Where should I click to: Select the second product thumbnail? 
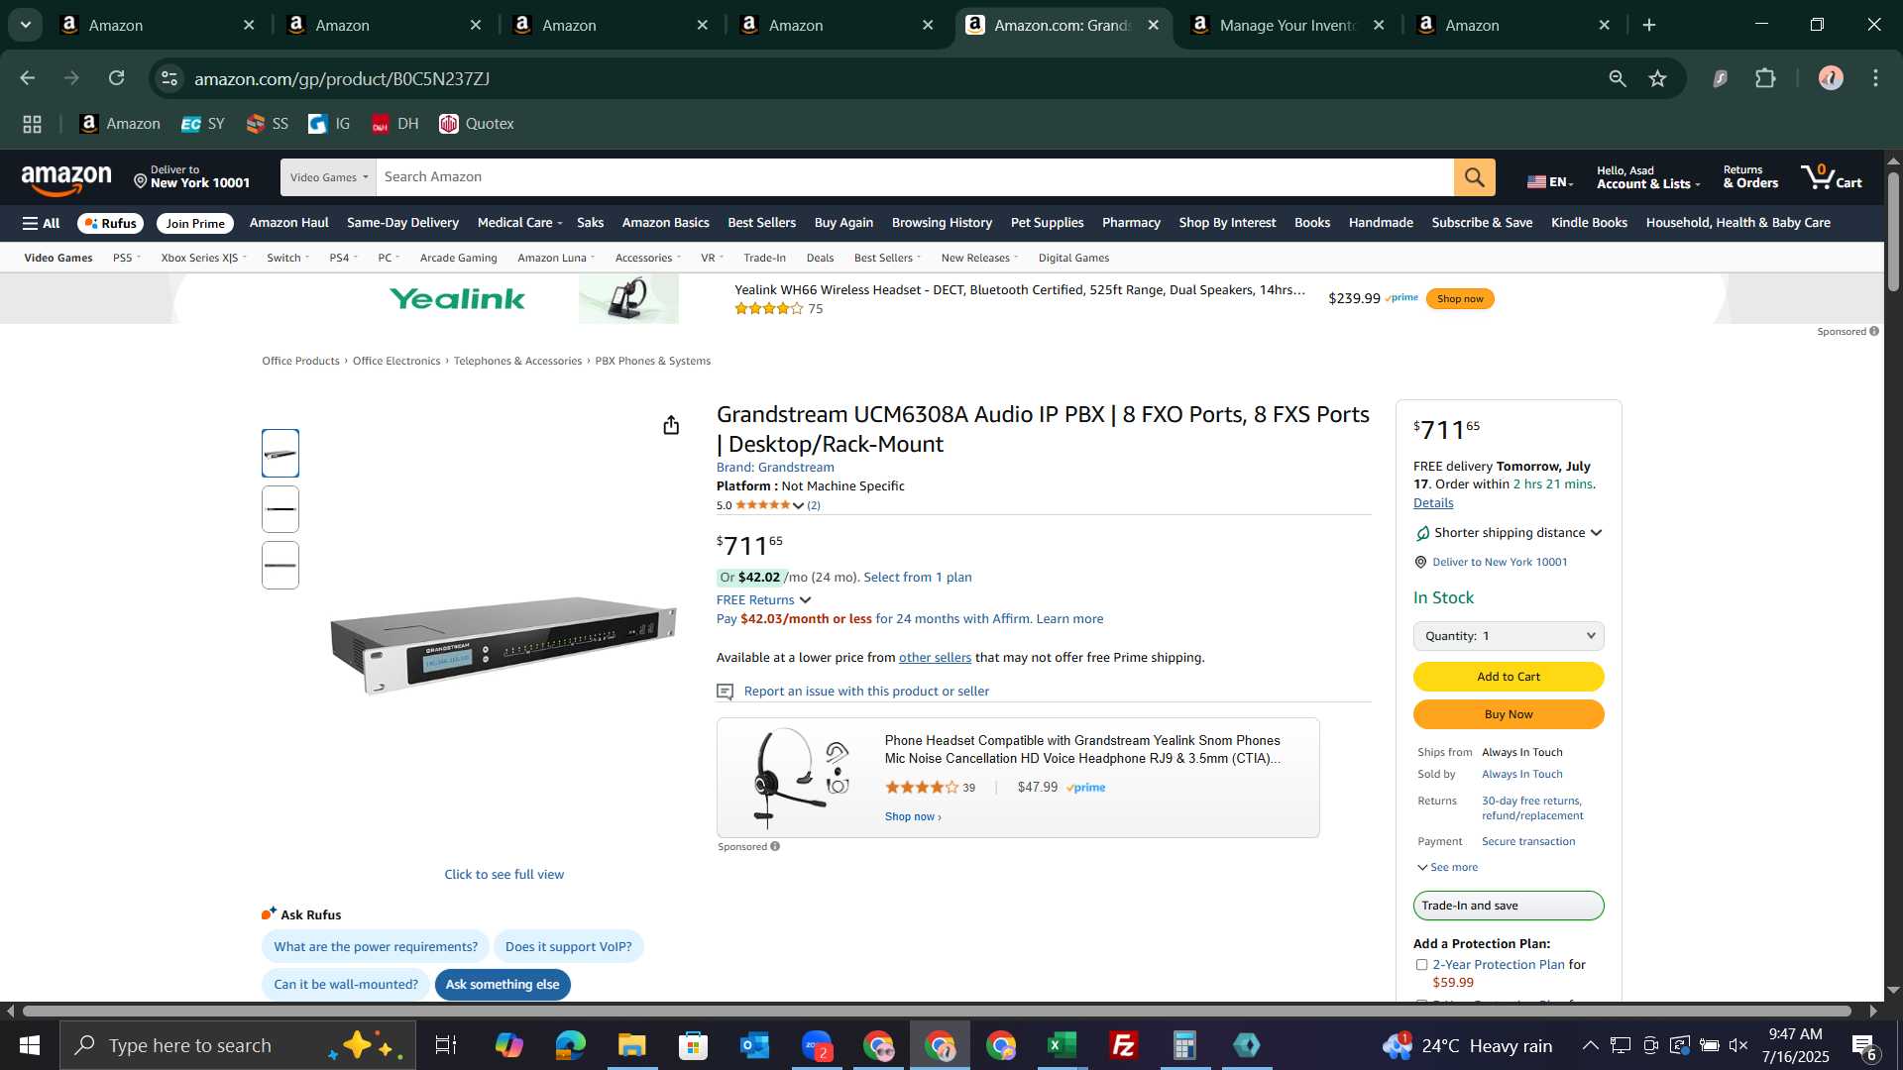(x=280, y=509)
